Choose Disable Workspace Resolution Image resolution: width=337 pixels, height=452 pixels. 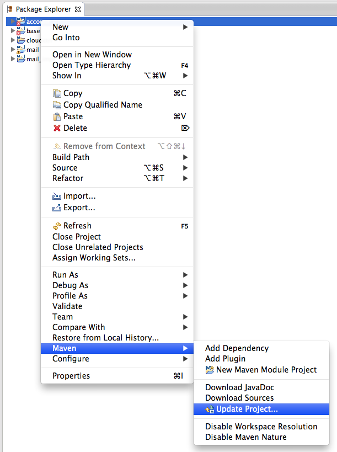tap(261, 427)
